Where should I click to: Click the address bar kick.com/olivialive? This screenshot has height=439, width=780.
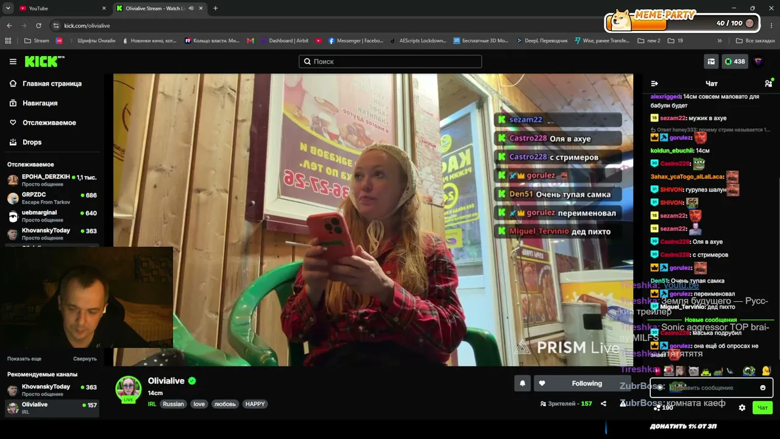click(x=87, y=26)
